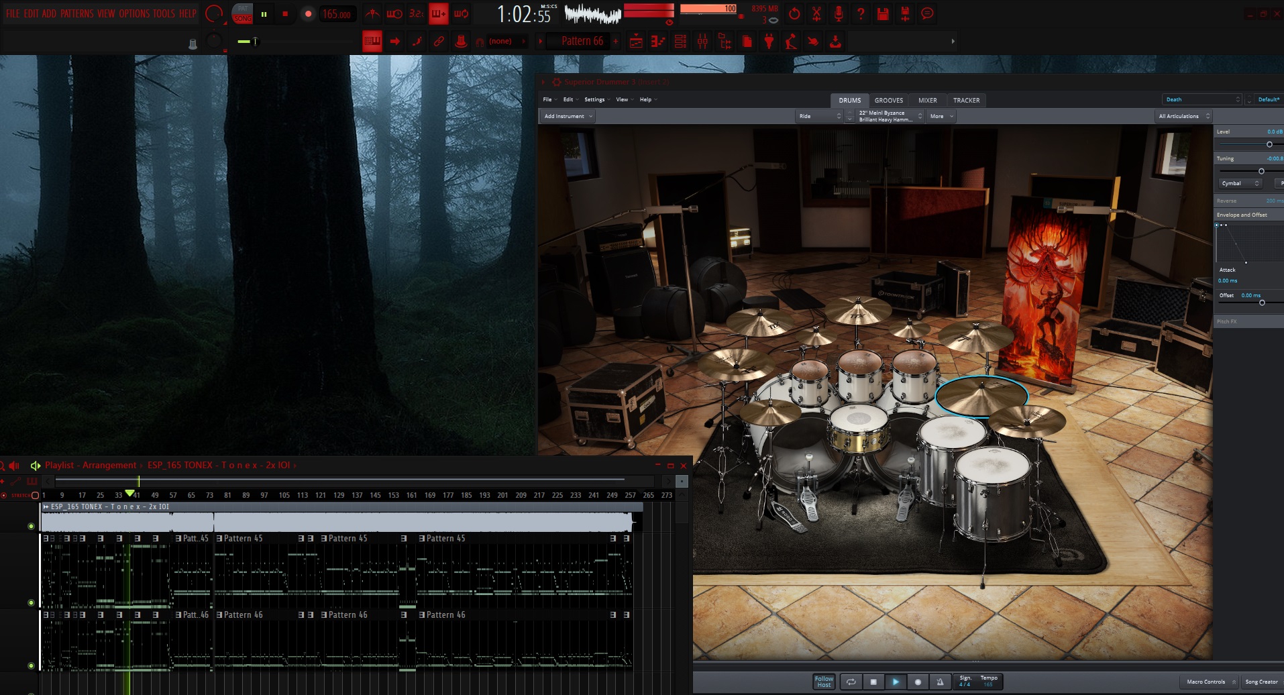Click the typing keyboard to piano icon
The image size is (1284, 695).
pos(372,42)
